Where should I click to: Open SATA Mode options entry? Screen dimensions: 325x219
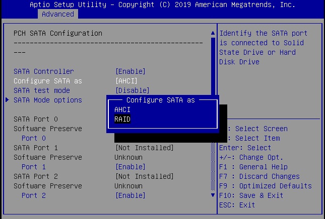tap(48, 100)
